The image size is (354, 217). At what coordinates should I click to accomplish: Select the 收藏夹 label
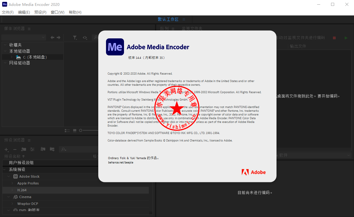tap(15, 45)
